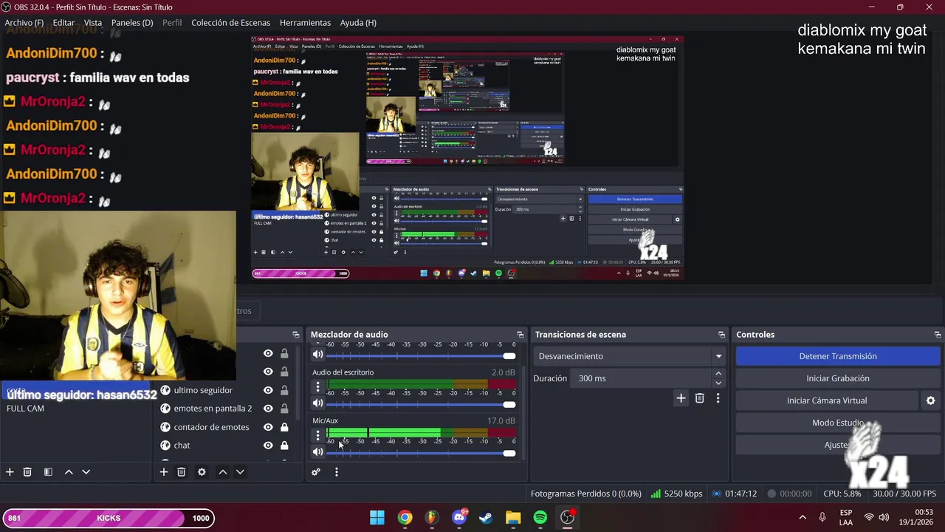
Task: Open transition properties three-dot menu
Action: [718, 398]
